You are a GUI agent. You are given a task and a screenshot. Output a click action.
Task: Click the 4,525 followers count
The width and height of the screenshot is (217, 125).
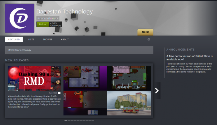(x=55, y=24)
